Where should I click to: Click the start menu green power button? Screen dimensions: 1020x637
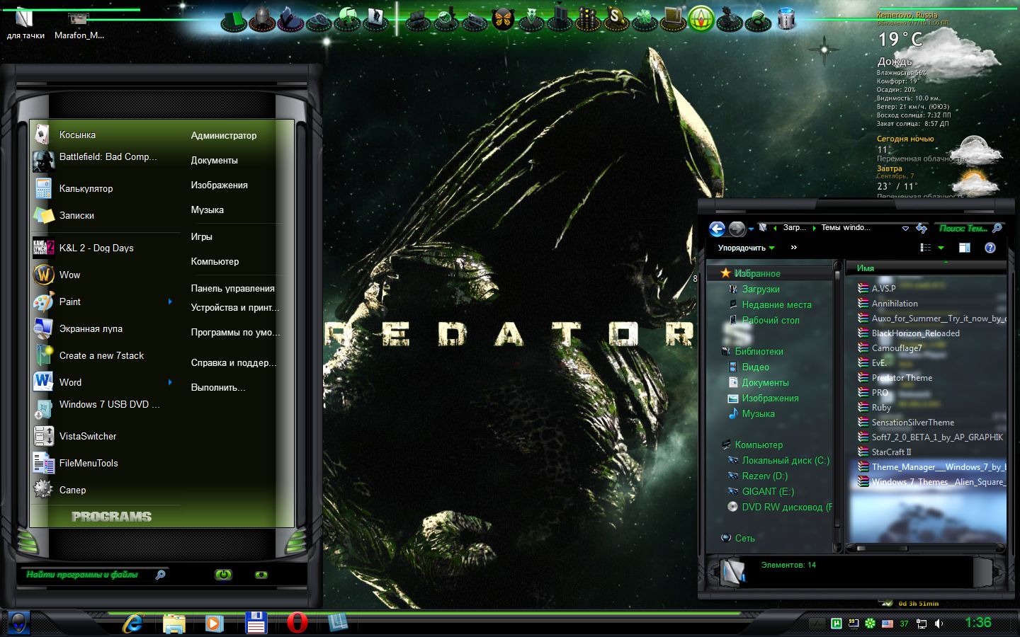coord(223,575)
